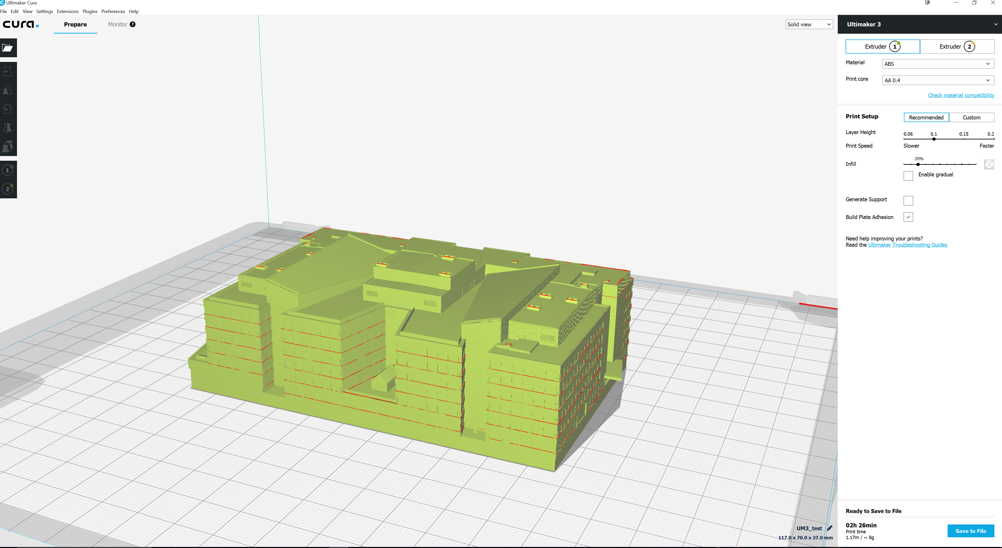Open the View menu
Viewport: 1002px width, 548px height.
(27, 11)
